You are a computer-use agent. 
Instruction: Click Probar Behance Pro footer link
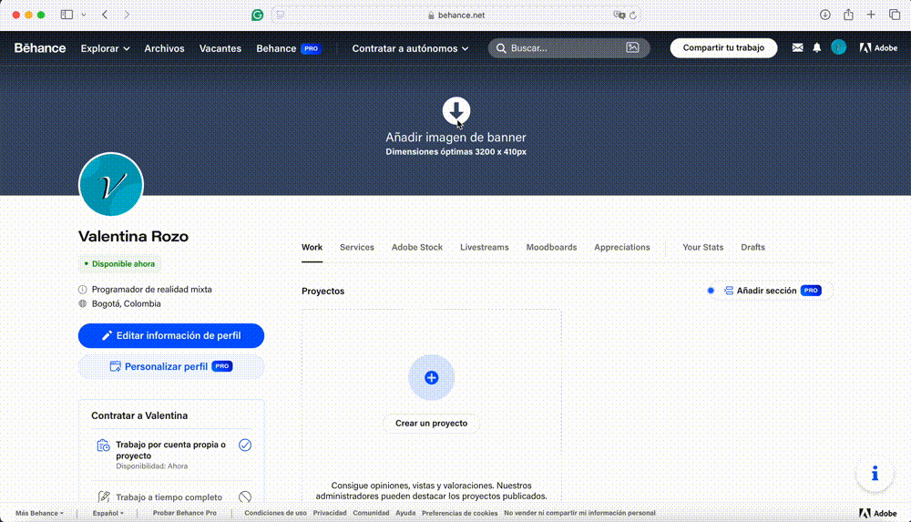click(x=185, y=513)
